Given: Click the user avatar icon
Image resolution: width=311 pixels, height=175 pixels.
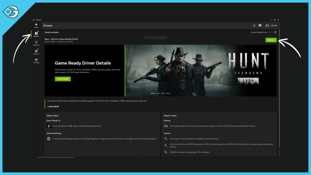Looking at the screenshot, I should [267, 26].
